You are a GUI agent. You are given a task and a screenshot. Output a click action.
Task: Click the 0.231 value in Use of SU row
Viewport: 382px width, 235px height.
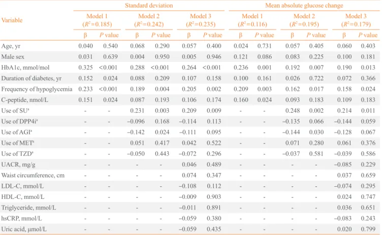tap(137, 111)
